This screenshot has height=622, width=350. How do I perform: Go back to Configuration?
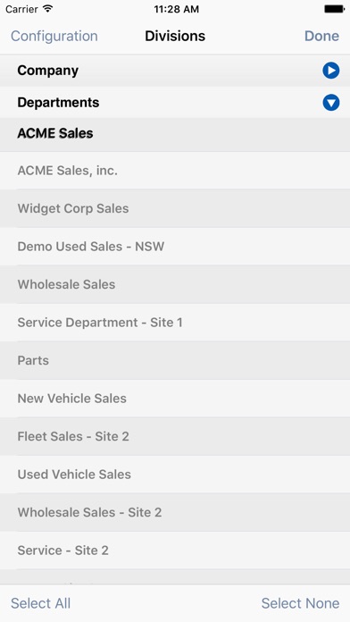click(54, 36)
